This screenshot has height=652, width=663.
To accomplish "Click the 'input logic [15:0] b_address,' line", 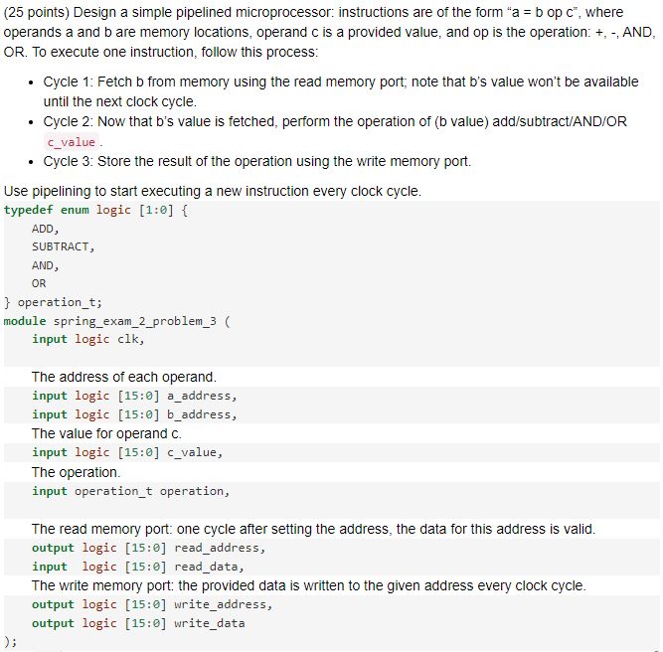I will tap(134, 414).
